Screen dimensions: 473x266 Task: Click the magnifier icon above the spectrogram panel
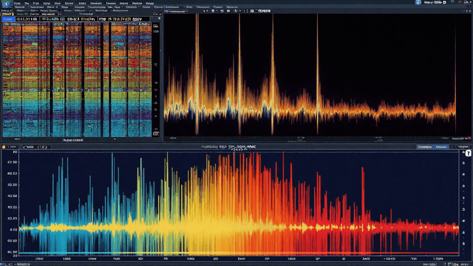[x=160, y=18]
